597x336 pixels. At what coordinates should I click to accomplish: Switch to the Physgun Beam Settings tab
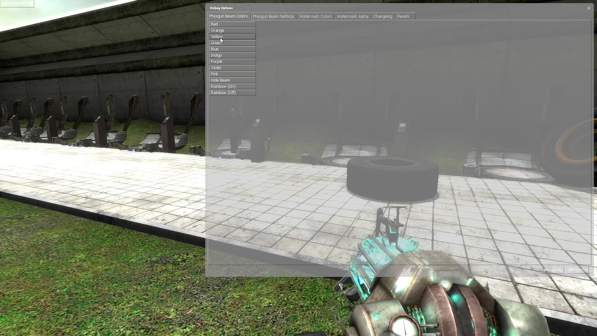274,16
